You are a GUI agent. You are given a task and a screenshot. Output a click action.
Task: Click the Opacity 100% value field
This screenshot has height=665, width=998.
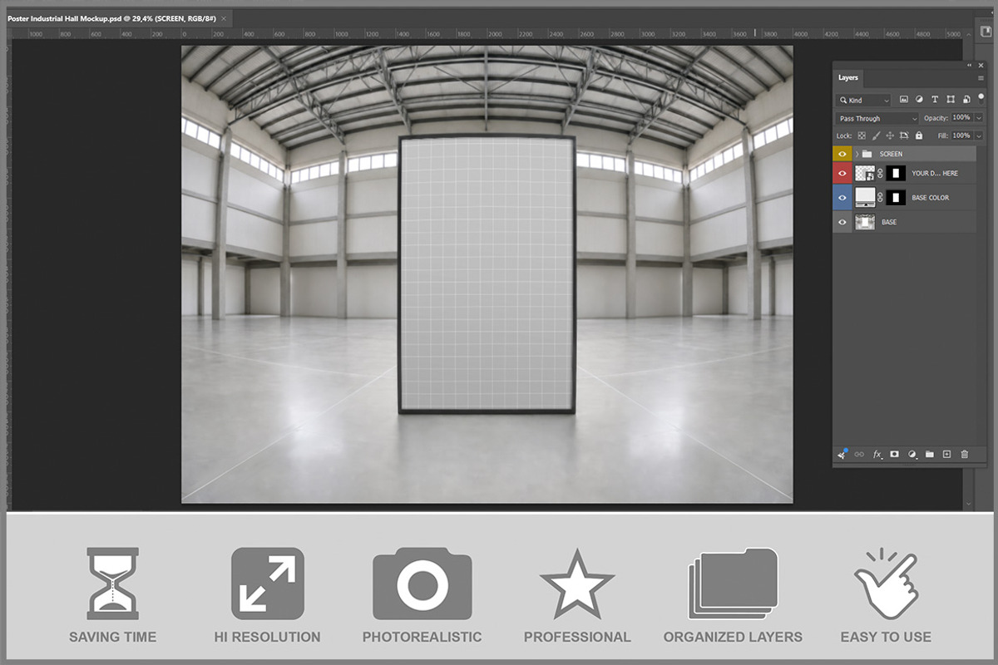click(x=961, y=118)
